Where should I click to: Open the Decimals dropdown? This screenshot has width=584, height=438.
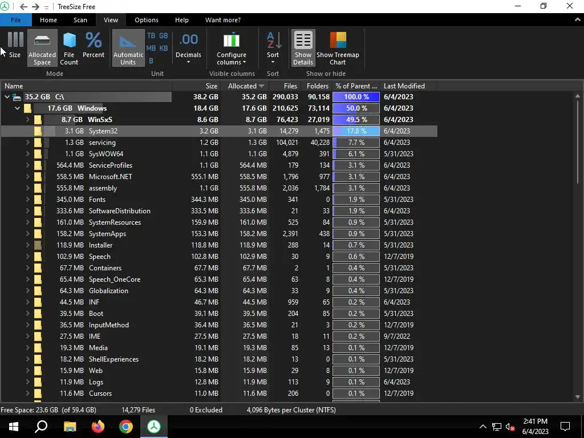coord(188,48)
